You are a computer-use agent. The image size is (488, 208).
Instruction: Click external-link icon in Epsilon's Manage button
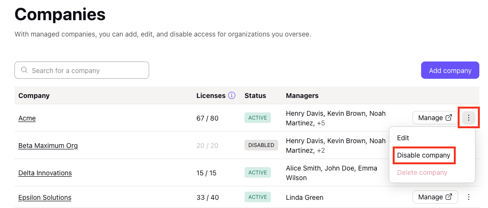[449, 197]
